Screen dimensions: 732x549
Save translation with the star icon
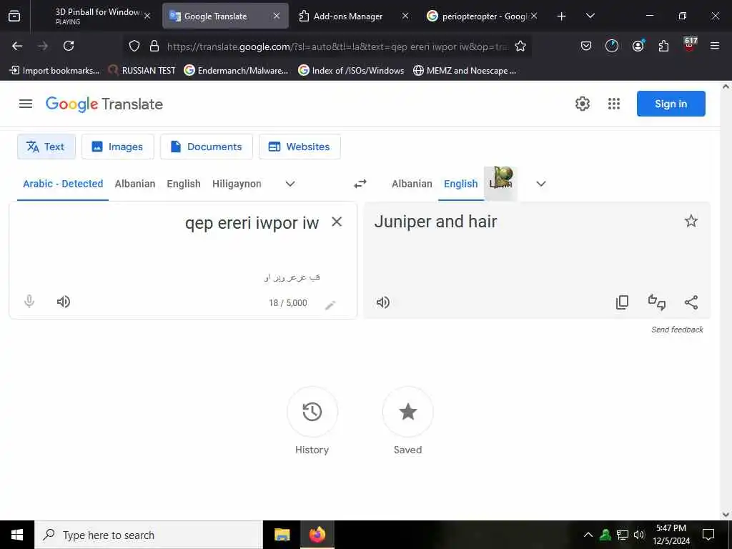pyautogui.click(x=691, y=221)
